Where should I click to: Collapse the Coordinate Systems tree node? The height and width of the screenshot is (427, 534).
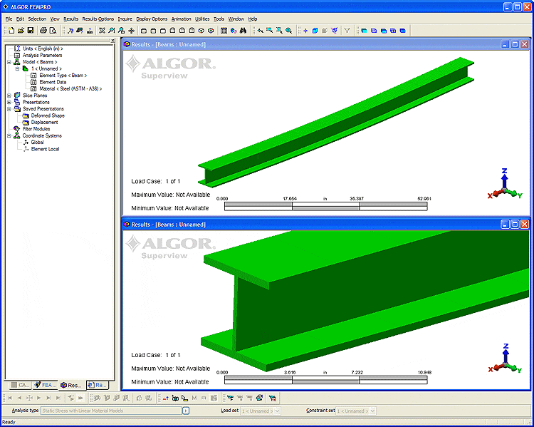[x=9, y=135]
